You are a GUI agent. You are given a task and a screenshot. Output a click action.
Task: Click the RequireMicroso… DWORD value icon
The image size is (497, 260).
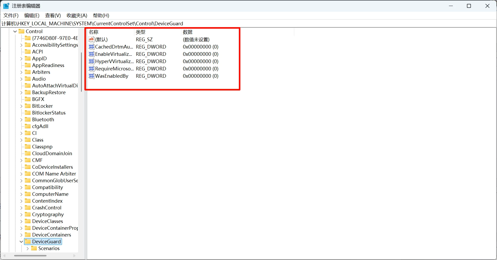coord(91,69)
